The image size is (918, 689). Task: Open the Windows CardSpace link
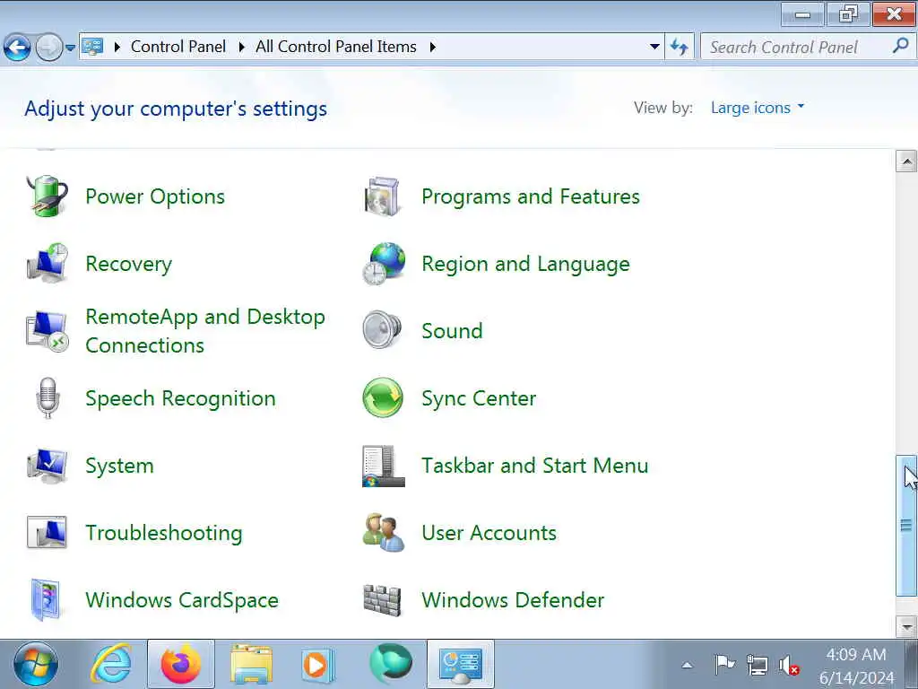click(182, 600)
